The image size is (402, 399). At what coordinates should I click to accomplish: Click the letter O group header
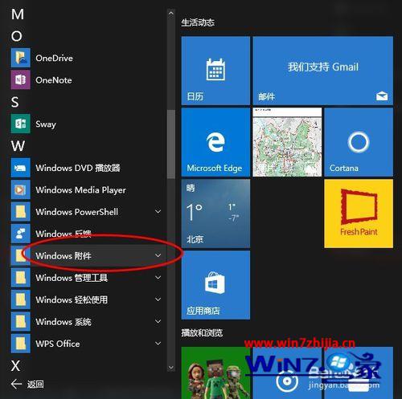coord(17,36)
